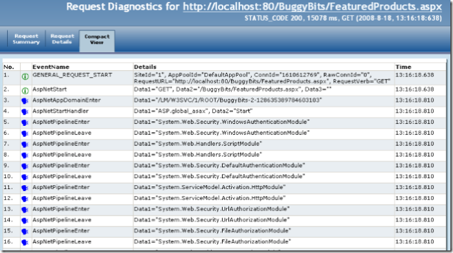Click UrlAuthorizationModule details in row 14
The width and height of the screenshot is (453, 253).
click(x=212, y=220)
